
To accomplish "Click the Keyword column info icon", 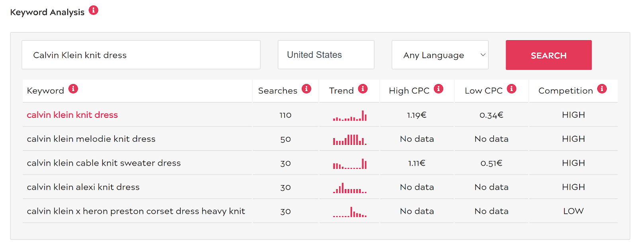I will point(73,89).
